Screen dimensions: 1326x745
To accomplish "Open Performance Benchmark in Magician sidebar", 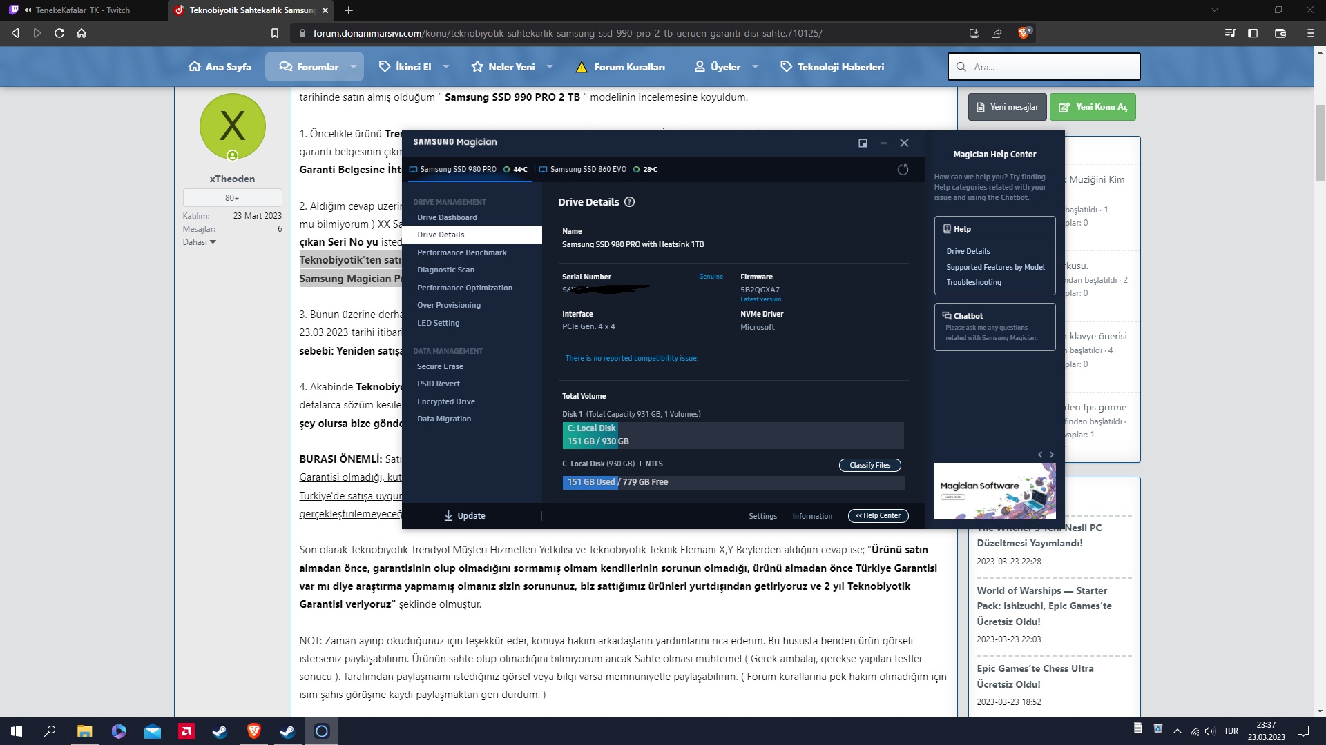I will coord(461,252).
